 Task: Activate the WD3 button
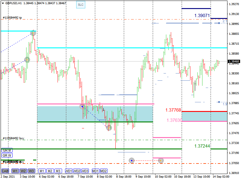[85, 171]
